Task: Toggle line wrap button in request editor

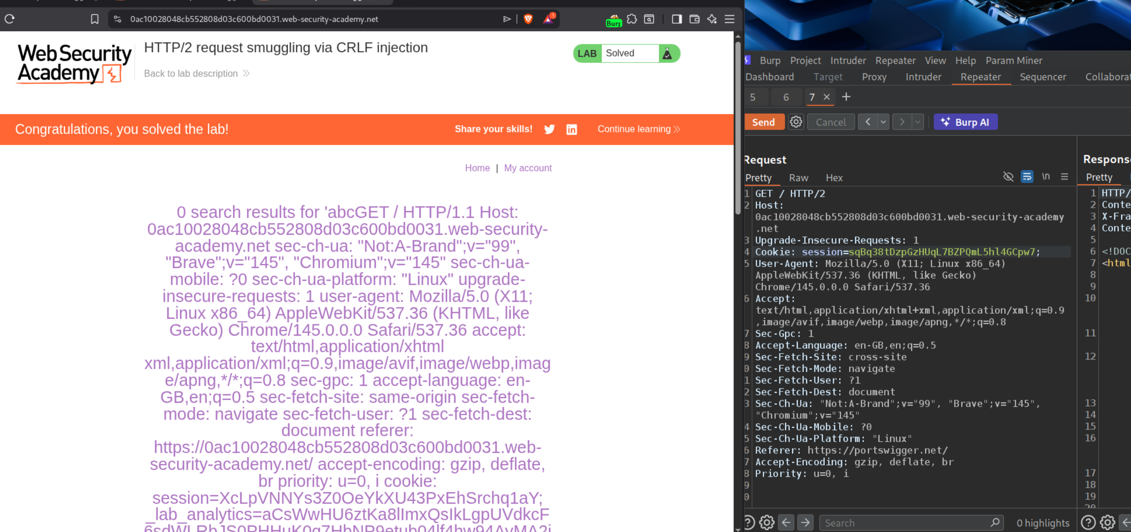Action: coord(1027,176)
